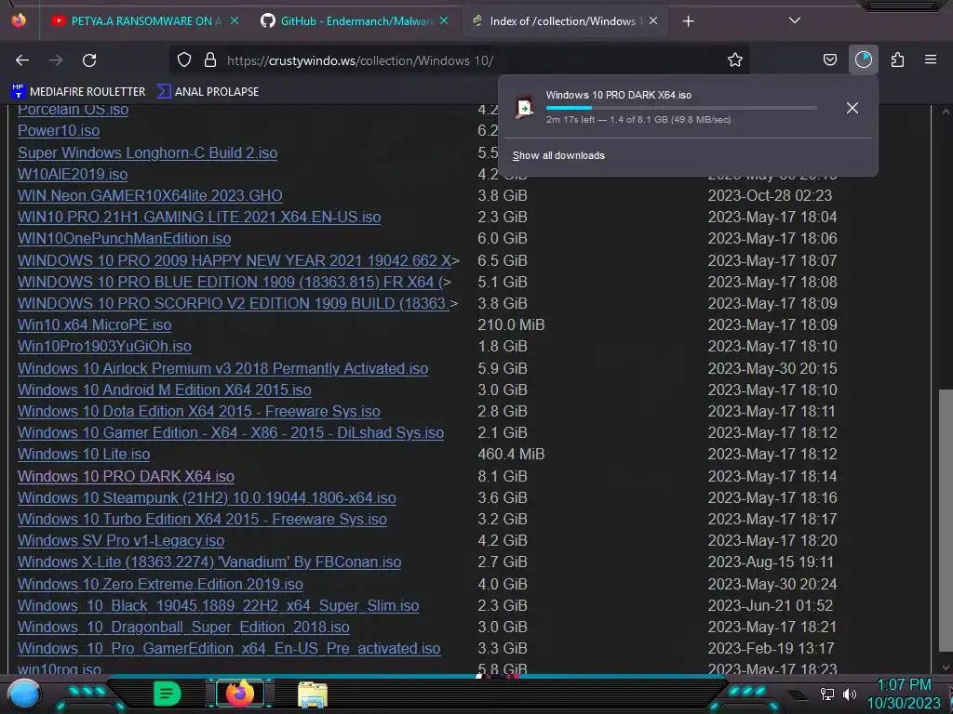Image resolution: width=953 pixels, height=714 pixels.
Task: Open the tracking protection shield icon
Action: click(184, 60)
